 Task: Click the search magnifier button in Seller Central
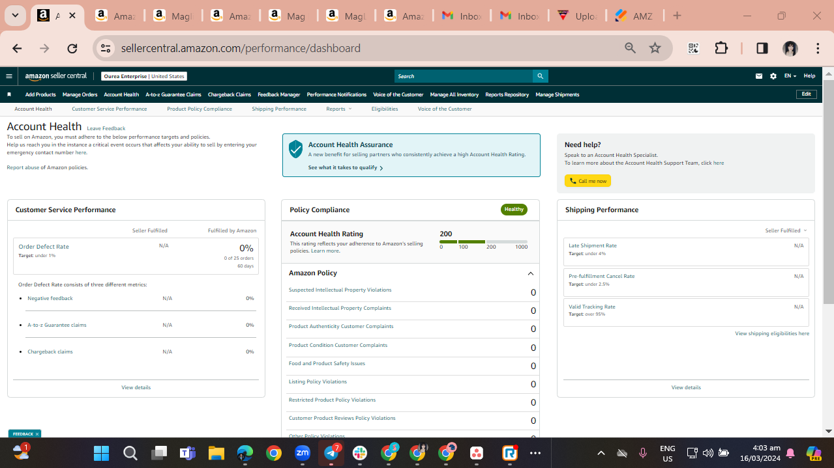540,76
